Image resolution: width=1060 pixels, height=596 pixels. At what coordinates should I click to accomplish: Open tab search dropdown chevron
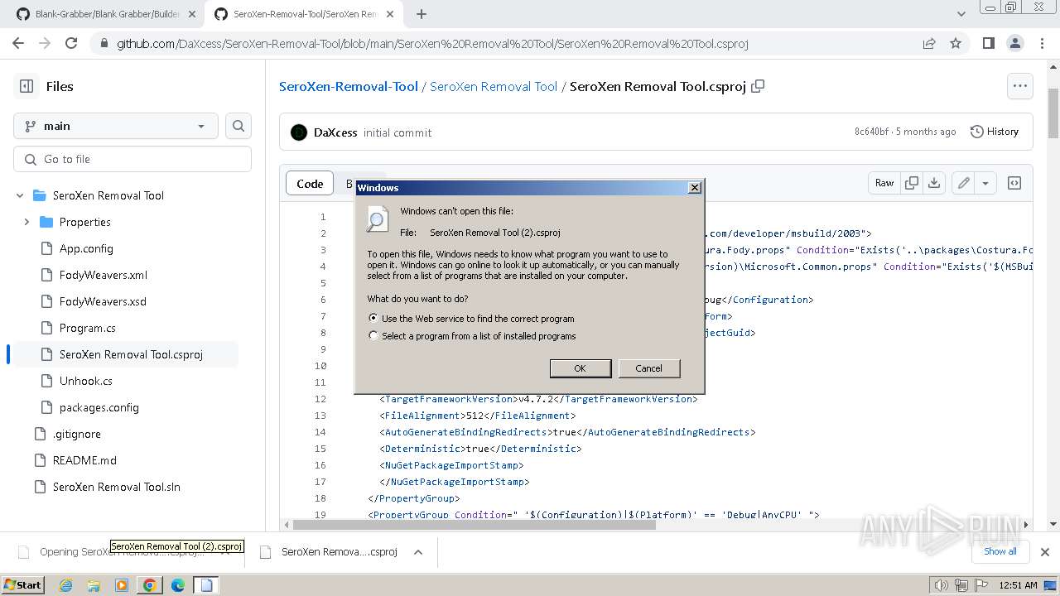[961, 14]
